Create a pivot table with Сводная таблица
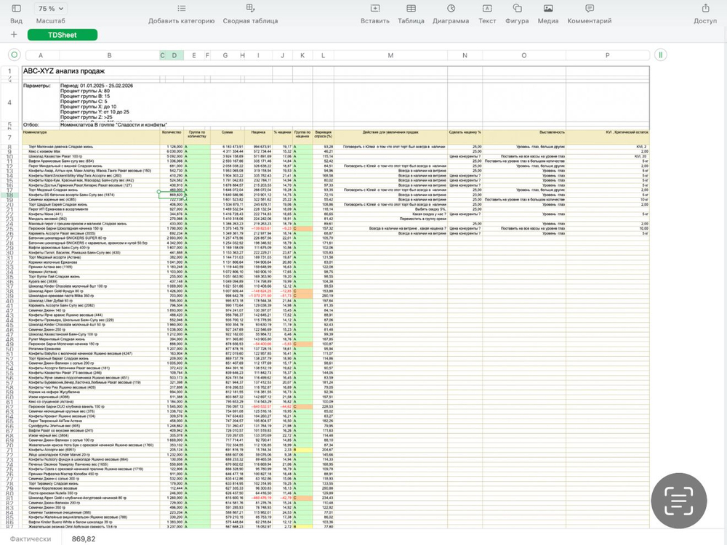 pyautogui.click(x=250, y=9)
